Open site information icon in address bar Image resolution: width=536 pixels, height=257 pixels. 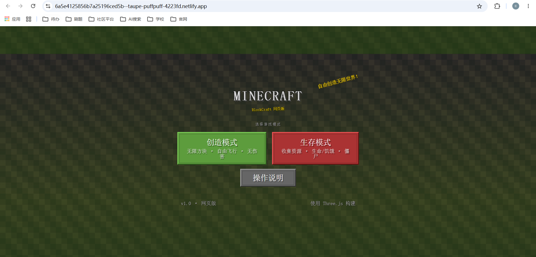(x=48, y=6)
